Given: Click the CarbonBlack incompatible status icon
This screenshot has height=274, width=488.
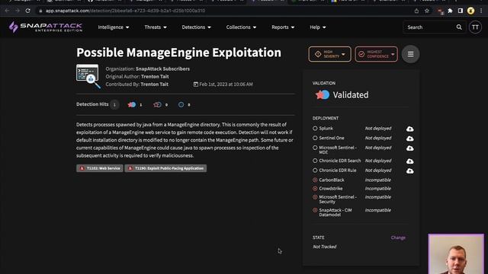Looking at the screenshot, I should tap(315, 180).
